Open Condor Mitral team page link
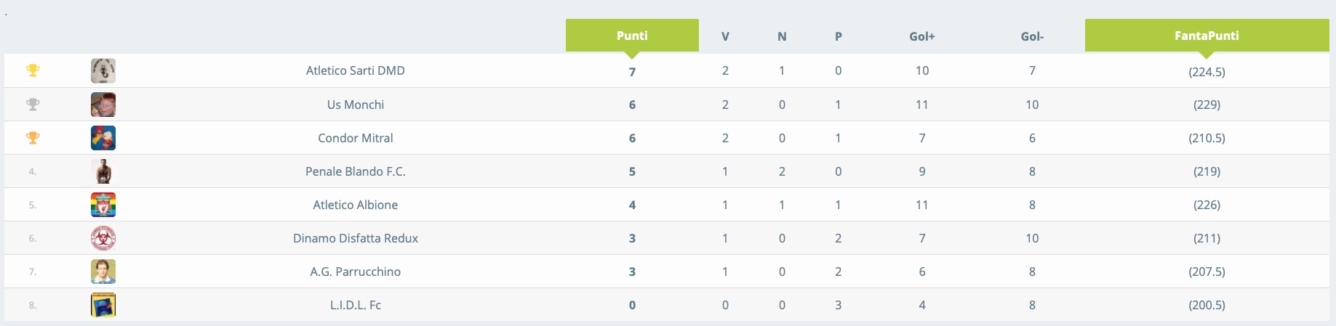The width and height of the screenshot is (1336, 326). pos(356,138)
